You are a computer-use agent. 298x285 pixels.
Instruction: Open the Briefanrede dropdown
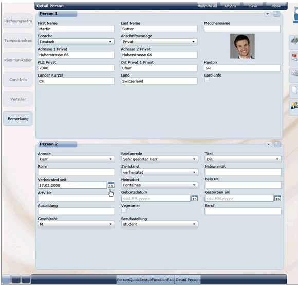[x=160, y=159]
